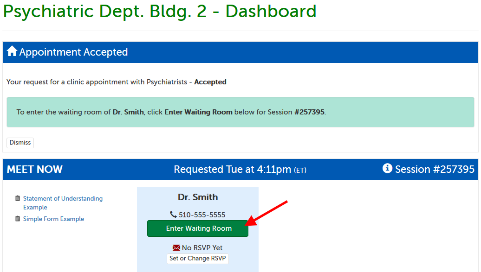The image size is (481, 272).
Task: Click the phone icon next to 510-555-5555
Action: (x=173, y=215)
